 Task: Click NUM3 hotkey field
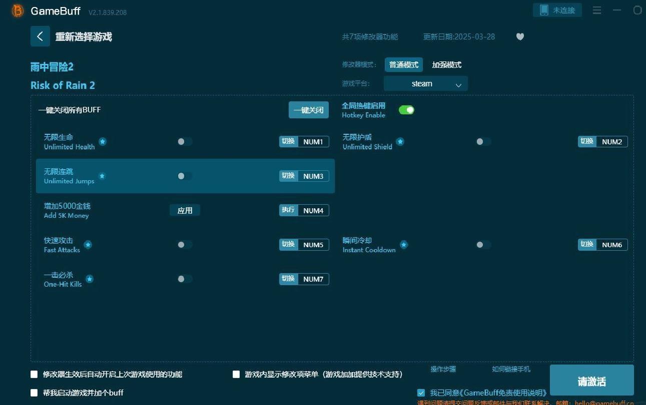click(313, 176)
